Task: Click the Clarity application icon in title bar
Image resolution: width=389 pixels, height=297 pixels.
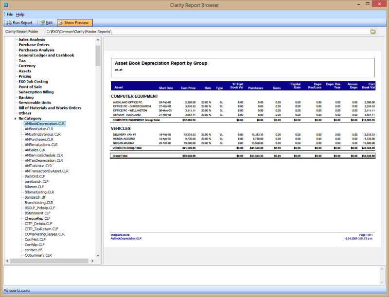Action: (5, 4)
